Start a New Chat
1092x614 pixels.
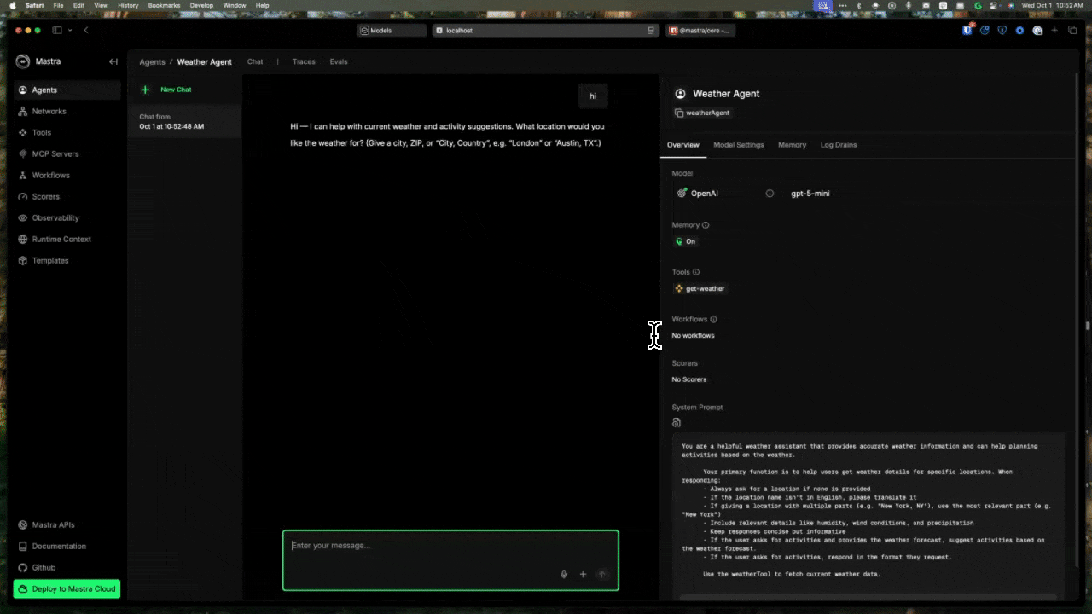coord(168,89)
